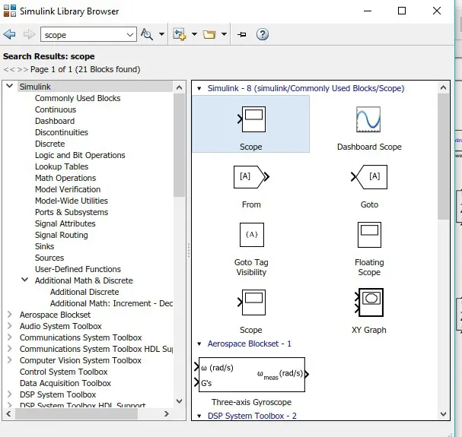Viewport: 462px width, 437px height.
Task: Select the Dashboard Scope block
Action: pos(369,120)
